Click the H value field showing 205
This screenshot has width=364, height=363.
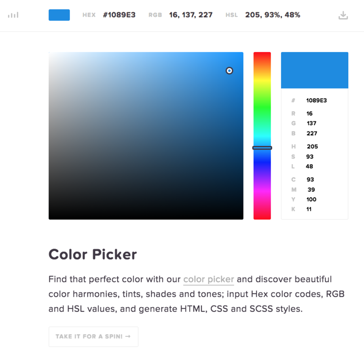pos(313,146)
